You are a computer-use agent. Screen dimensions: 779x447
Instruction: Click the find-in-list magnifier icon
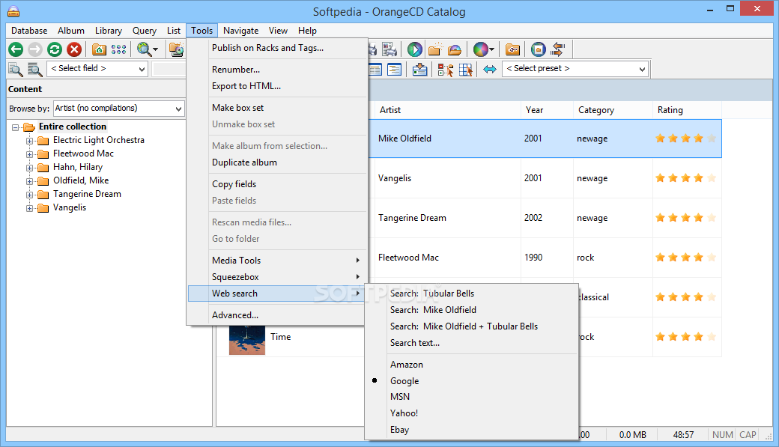[34, 69]
